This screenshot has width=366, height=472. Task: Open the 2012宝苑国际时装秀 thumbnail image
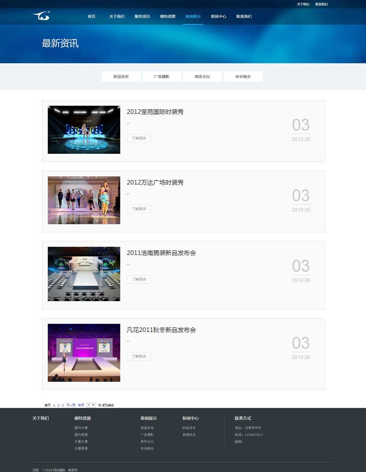point(84,130)
